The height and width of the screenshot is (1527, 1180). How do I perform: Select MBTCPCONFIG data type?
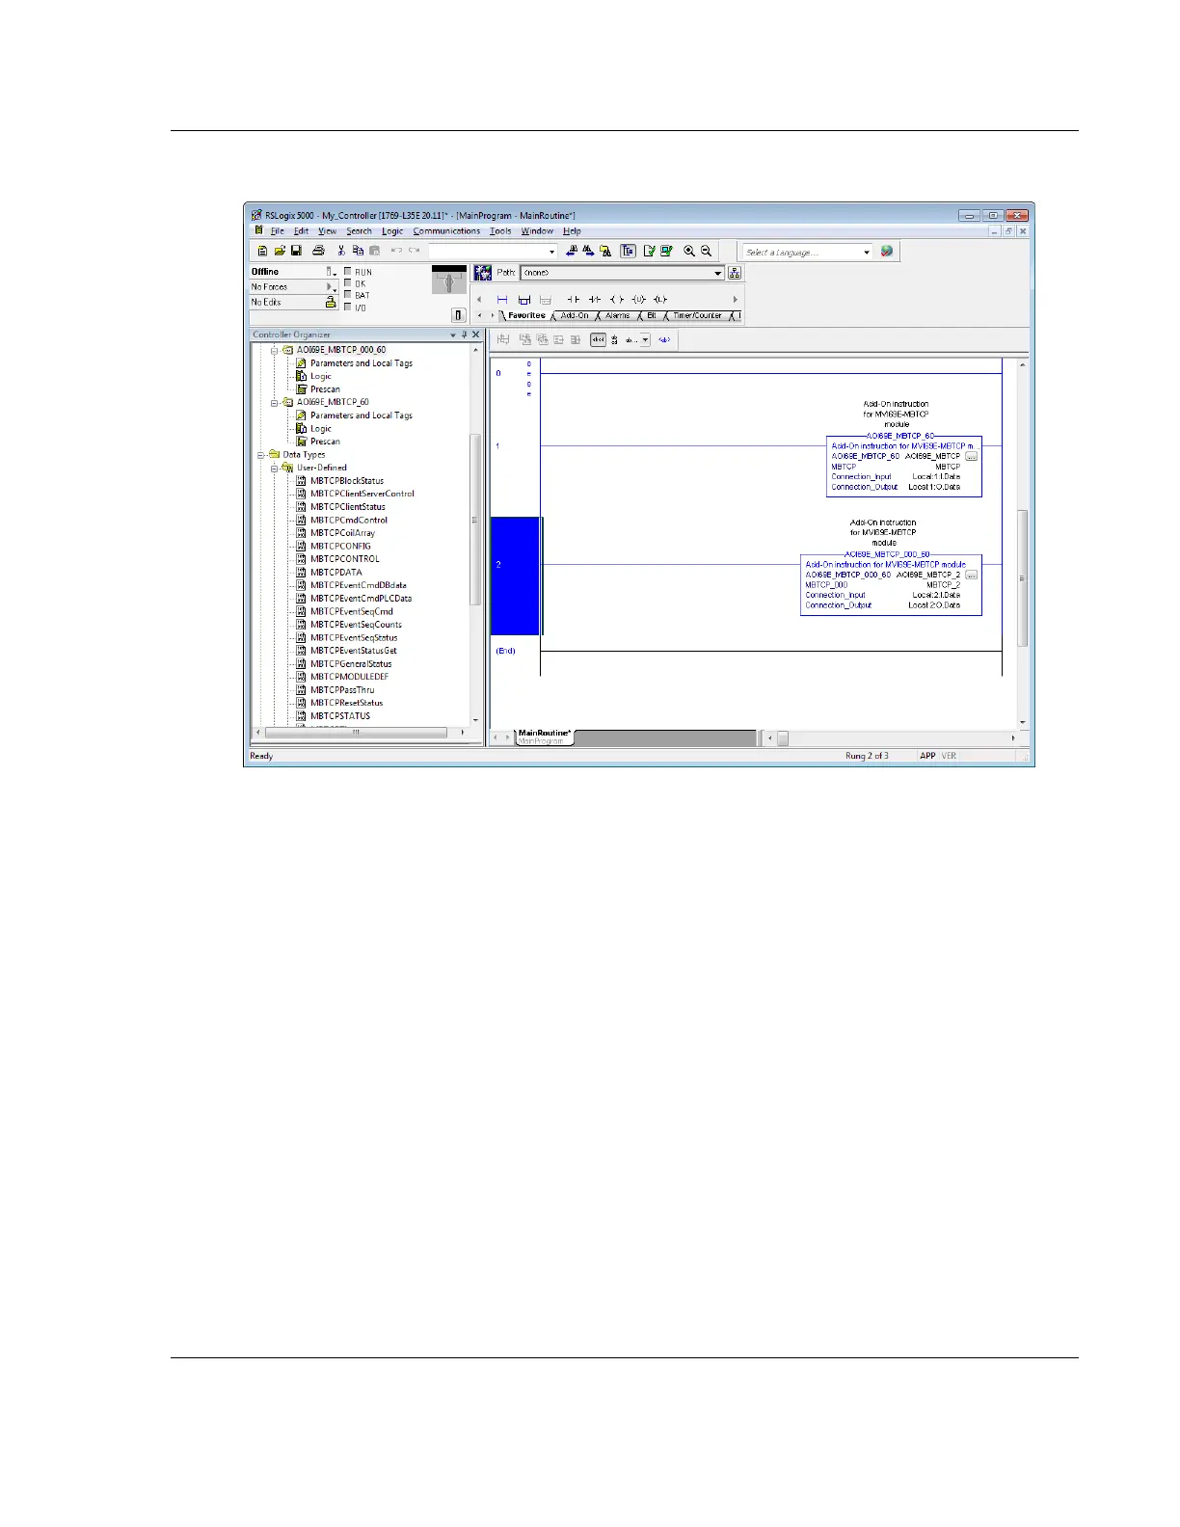click(x=340, y=546)
